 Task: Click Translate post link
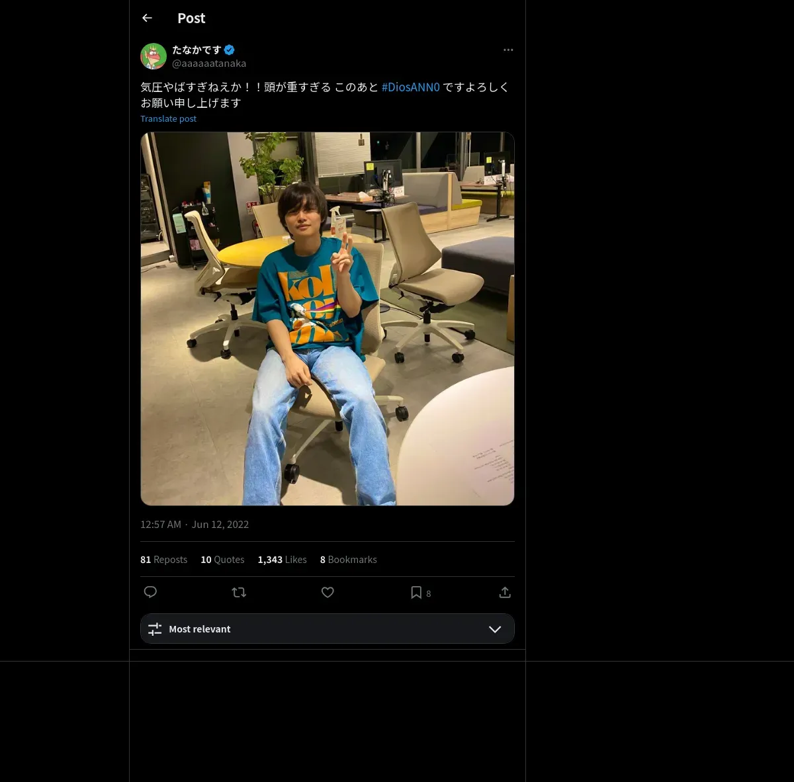coord(168,118)
